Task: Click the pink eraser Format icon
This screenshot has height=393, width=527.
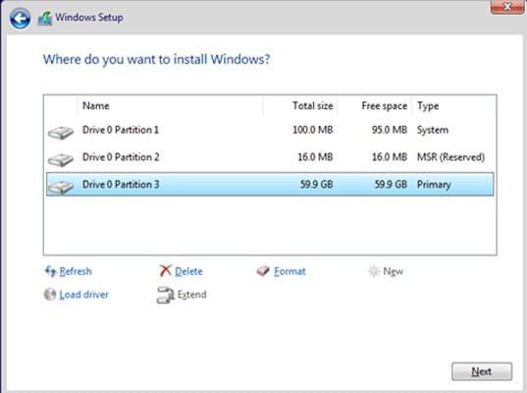Action: 263,271
